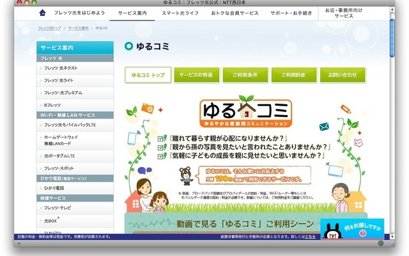Click the checkmark beside 親から孫の写真
409x256 pixels.
(162, 147)
